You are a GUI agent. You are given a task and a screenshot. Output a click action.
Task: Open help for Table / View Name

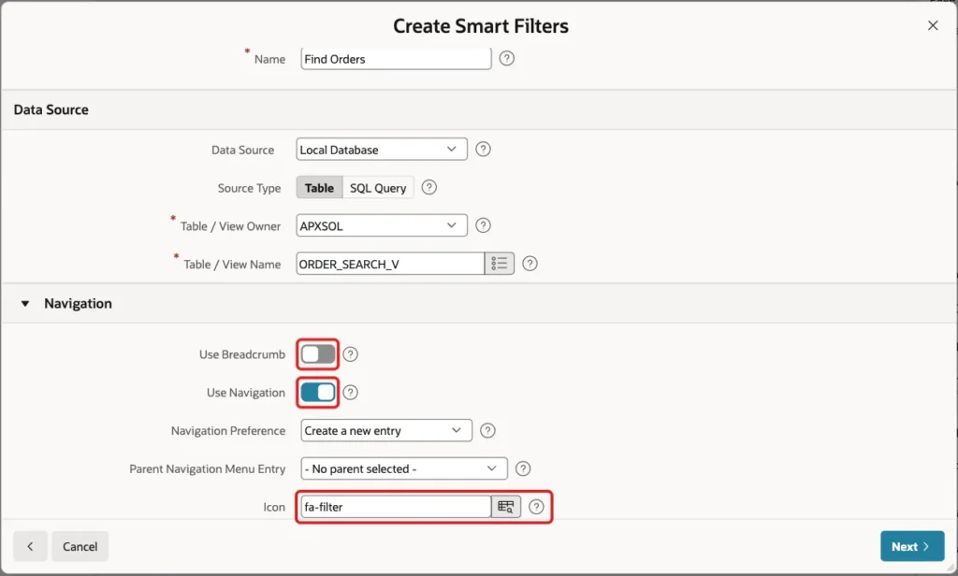click(530, 264)
